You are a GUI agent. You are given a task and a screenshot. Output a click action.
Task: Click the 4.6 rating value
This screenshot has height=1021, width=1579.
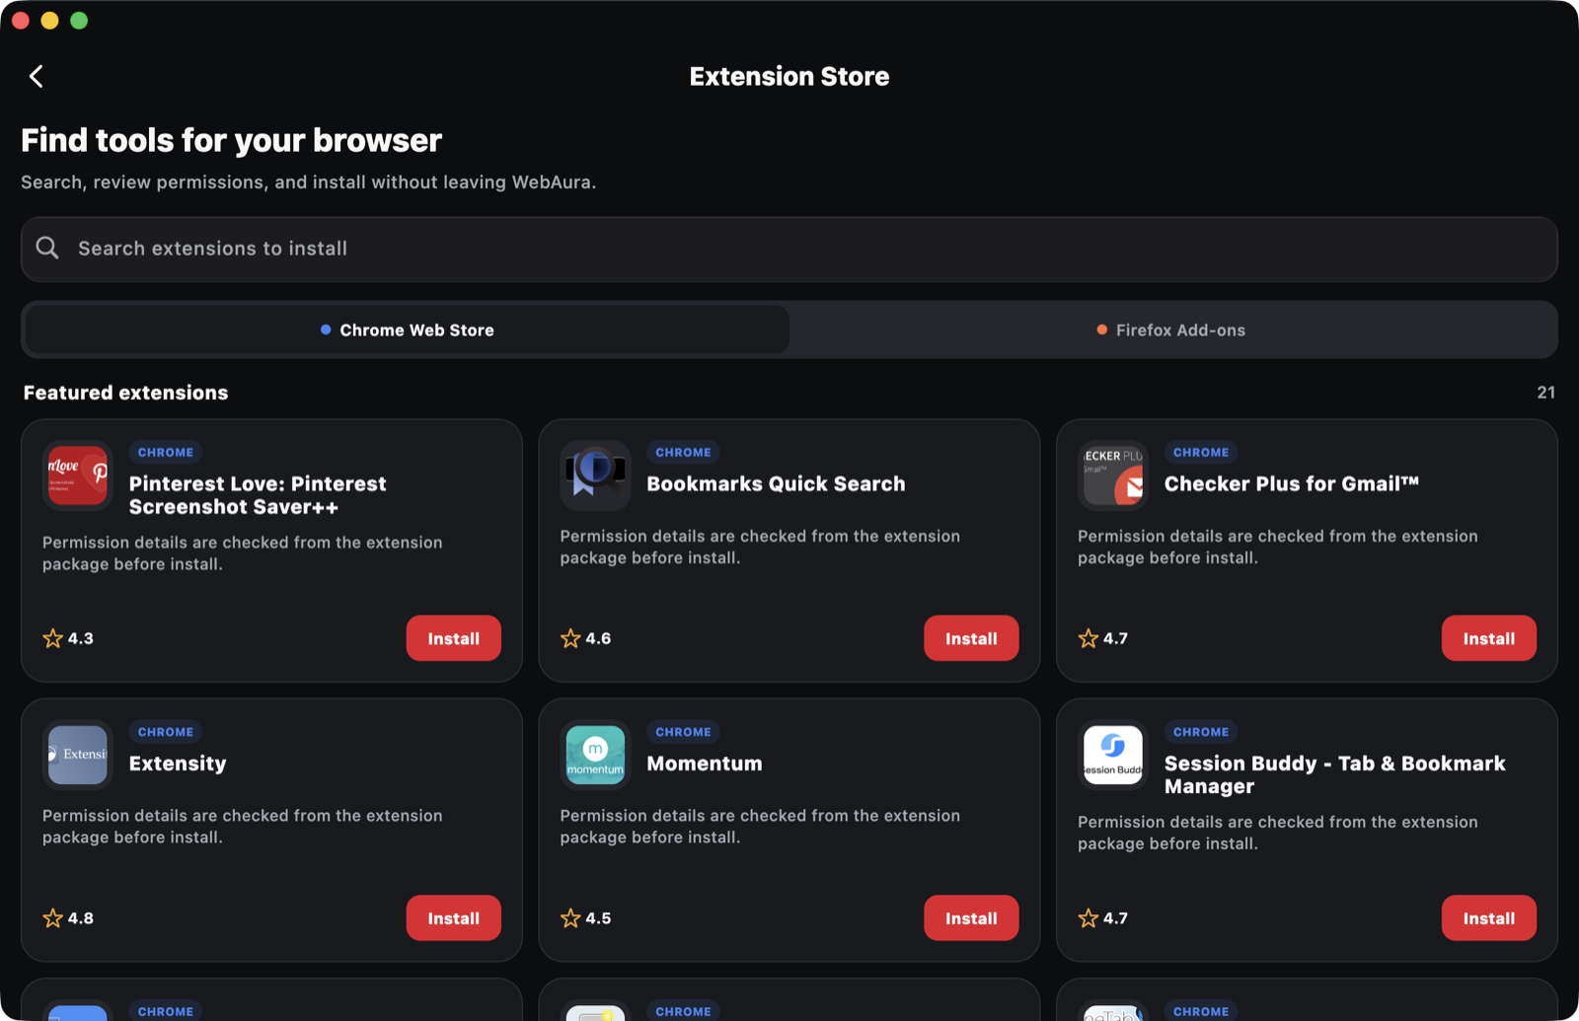pos(598,638)
